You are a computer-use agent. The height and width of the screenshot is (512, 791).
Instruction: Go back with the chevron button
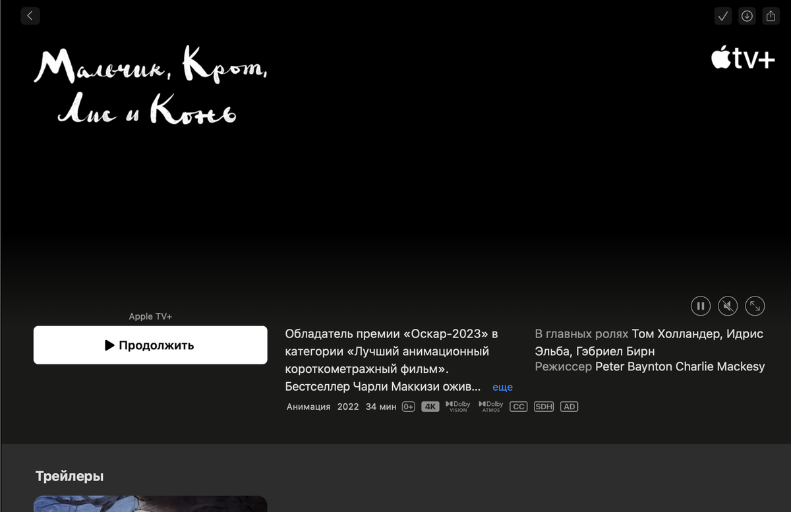click(30, 16)
